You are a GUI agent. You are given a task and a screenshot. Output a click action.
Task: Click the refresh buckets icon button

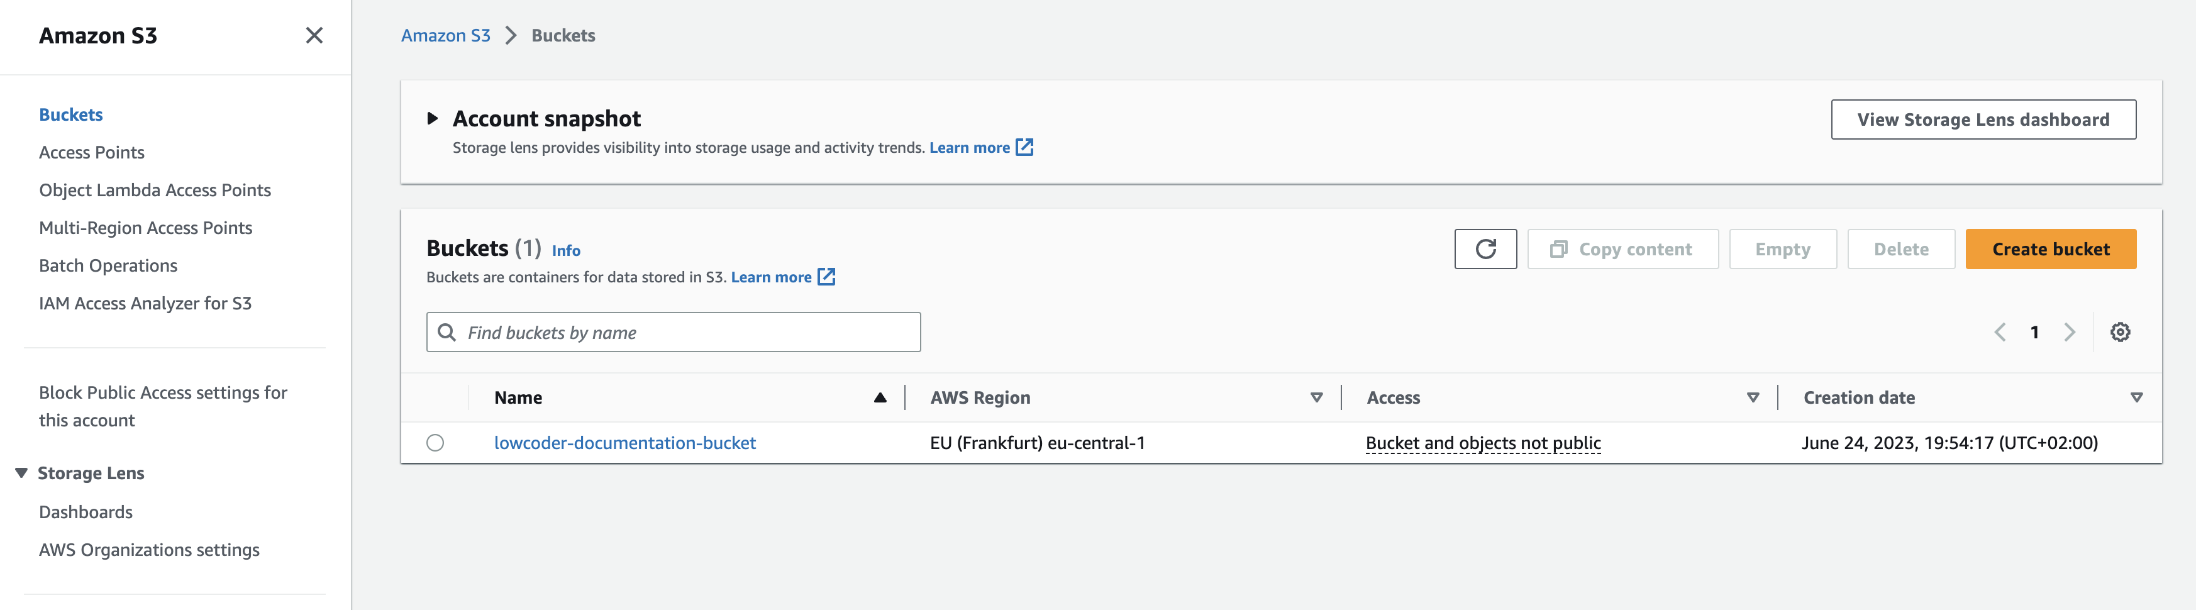[1485, 249]
